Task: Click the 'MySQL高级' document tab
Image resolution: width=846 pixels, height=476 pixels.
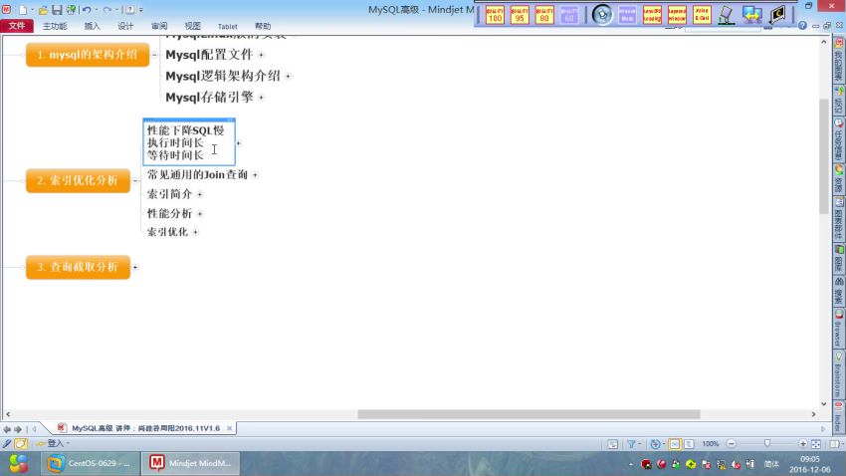Action: pos(145,428)
